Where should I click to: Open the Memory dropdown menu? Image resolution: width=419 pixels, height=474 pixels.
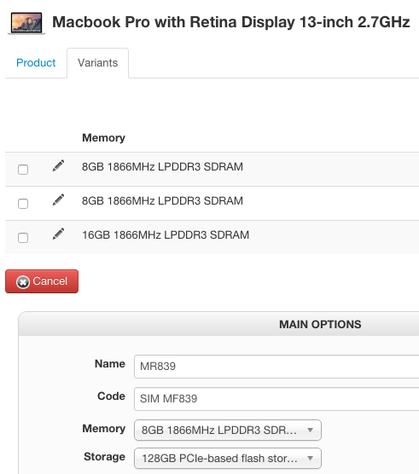tap(228, 430)
